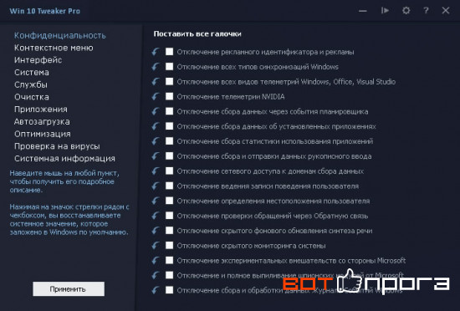The height and width of the screenshot is (311, 460).
Task: Open the Контекстное меню section
Action: point(54,48)
